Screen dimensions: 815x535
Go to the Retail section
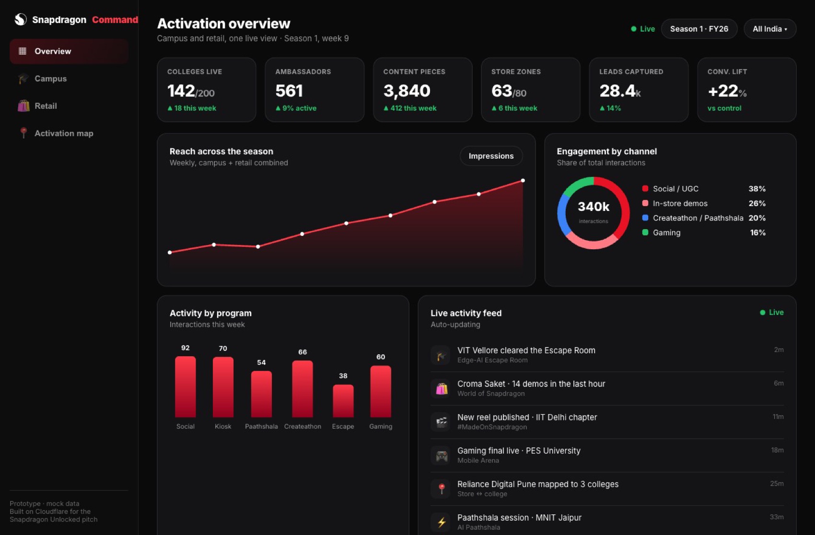tap(69, 106)
